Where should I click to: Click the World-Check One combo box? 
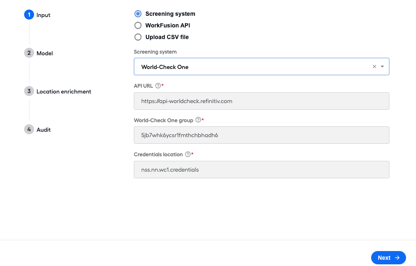point(261,66)
